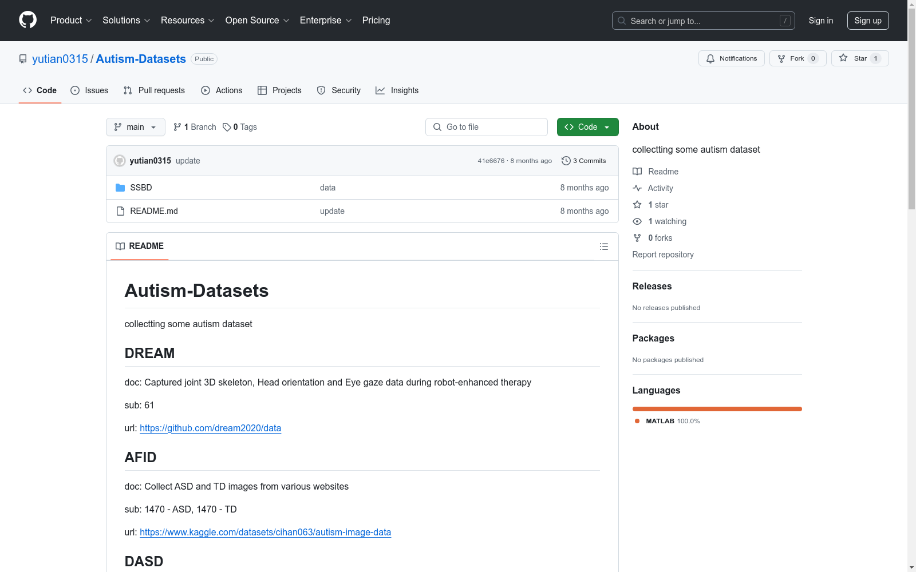Open the main branch selector dropdown

tap(136, 127)
